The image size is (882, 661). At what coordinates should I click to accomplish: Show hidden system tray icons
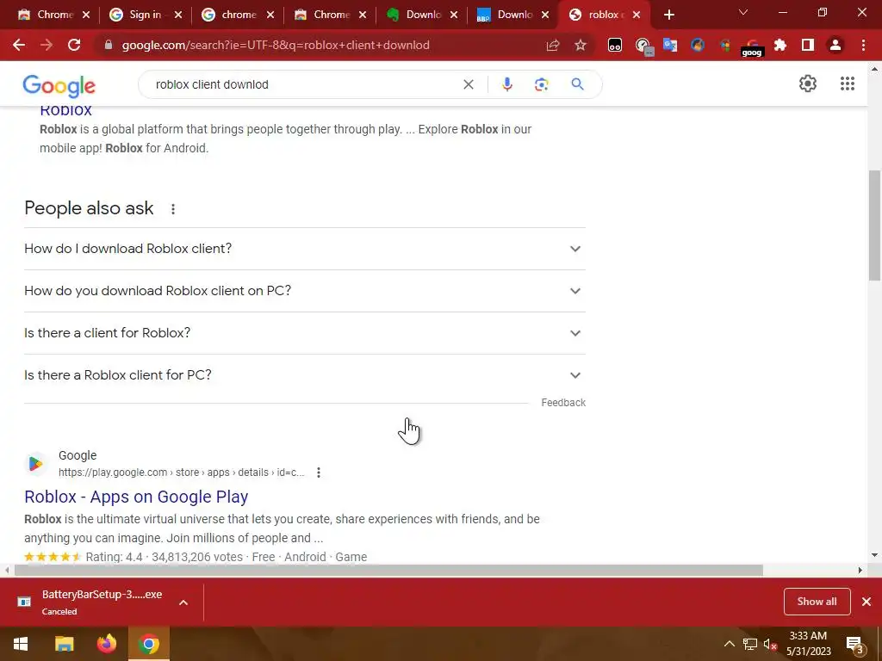point(729,644)
